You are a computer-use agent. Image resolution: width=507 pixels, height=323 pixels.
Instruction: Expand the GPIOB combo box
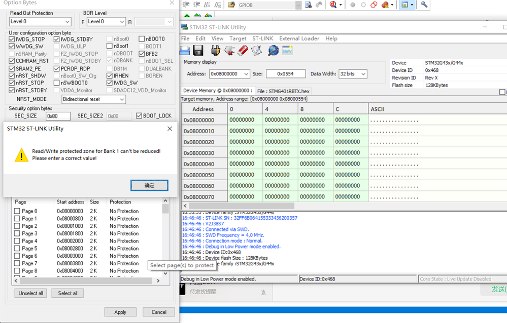coord(298,5)
